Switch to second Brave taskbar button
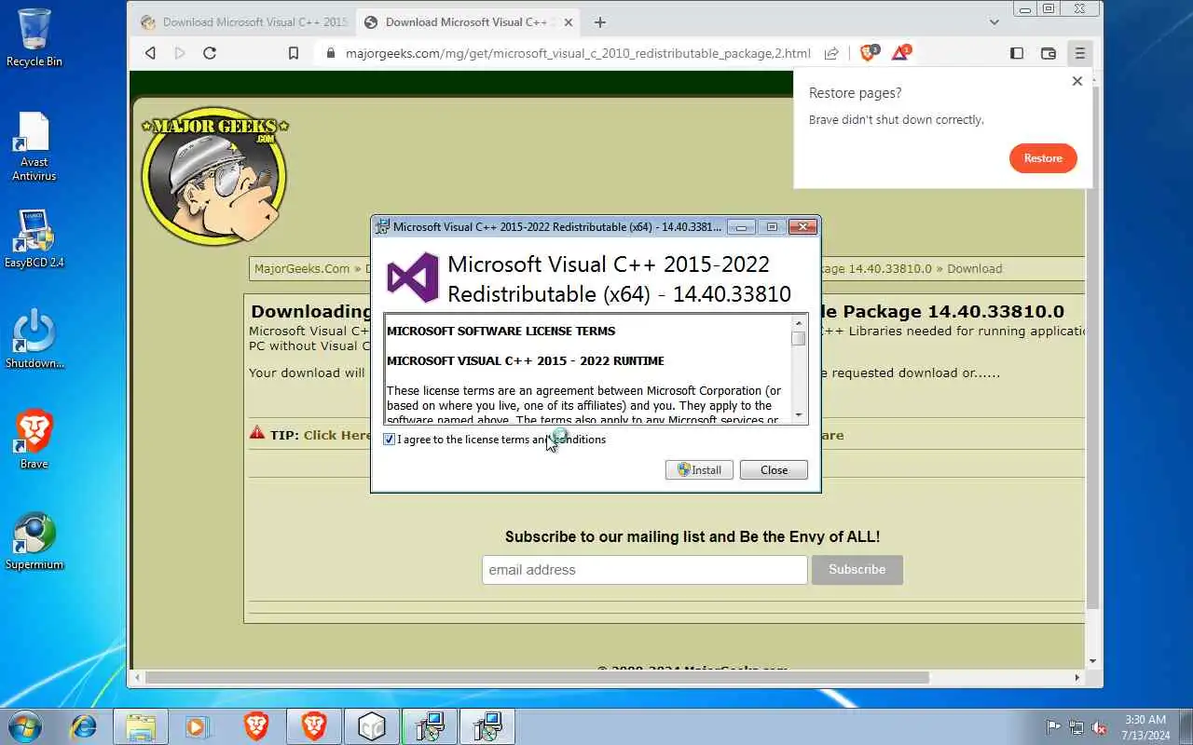Image resolution: width=1193 pixels, height=745 pixels. (314, 726)
